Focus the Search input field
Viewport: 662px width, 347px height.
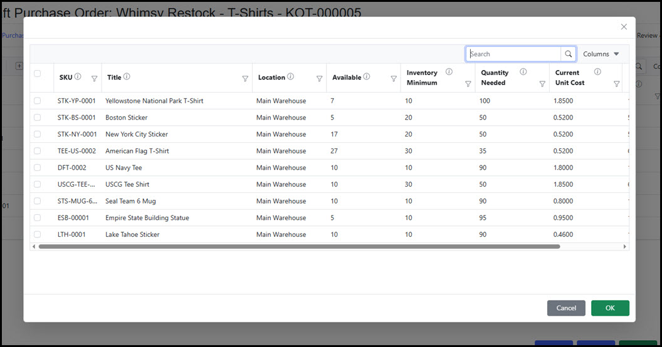pyautogui.click(x=513, y=54)
